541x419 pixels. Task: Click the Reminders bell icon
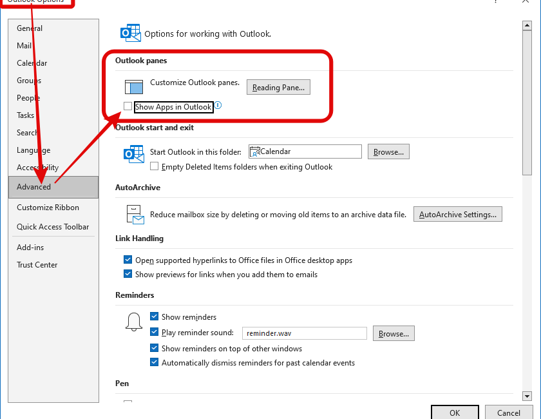[x=133, y=322]
